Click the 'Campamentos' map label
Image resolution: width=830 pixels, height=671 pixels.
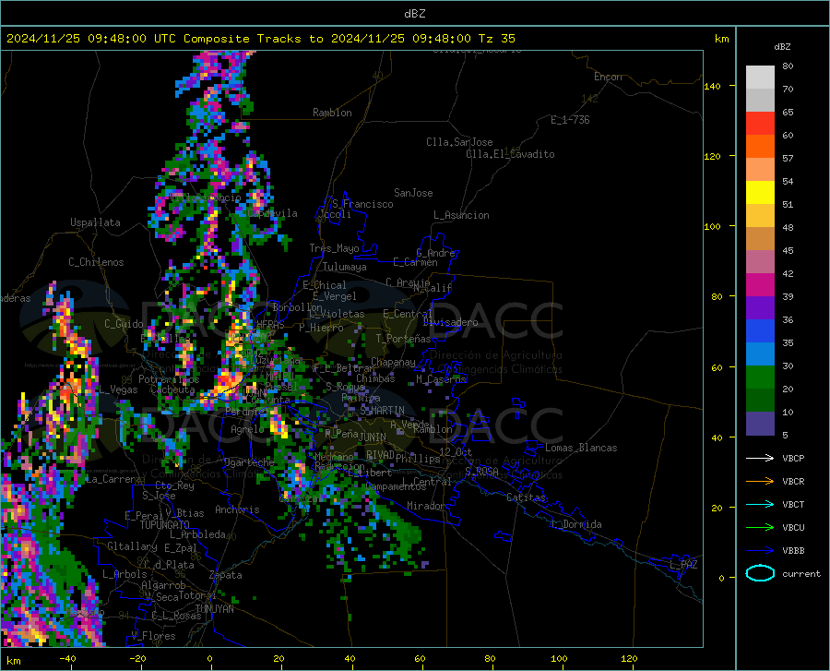pos(396,486)
